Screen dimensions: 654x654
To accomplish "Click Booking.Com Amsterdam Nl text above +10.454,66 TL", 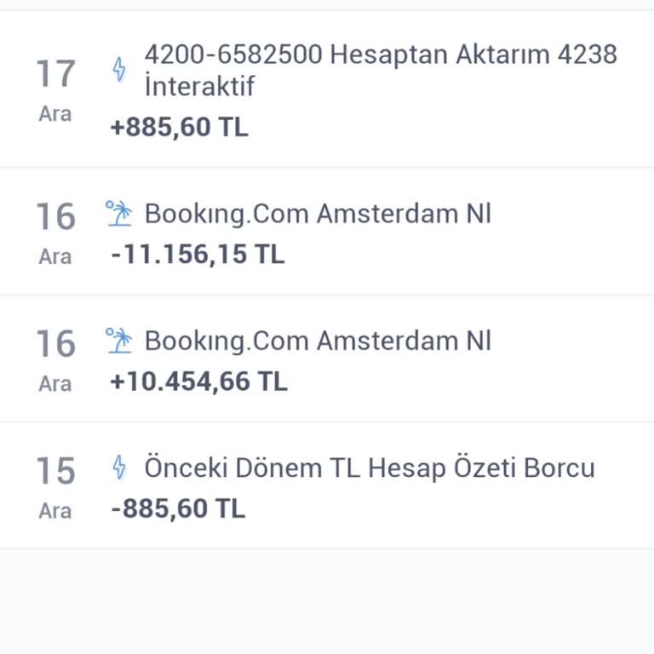I will point(318,341).
